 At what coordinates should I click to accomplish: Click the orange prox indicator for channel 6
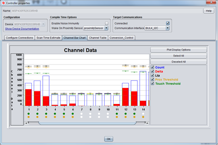click(73, 117)
